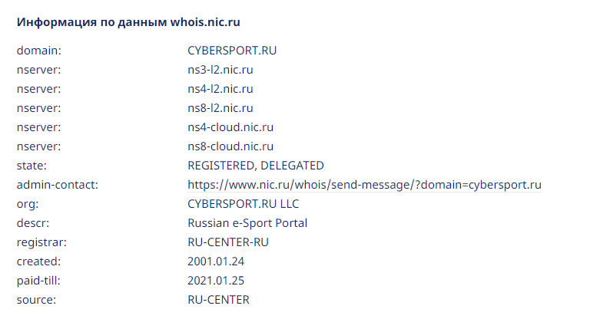Click the ns8-cloud.nic.ru nameserver value

(x=230, y=146)
